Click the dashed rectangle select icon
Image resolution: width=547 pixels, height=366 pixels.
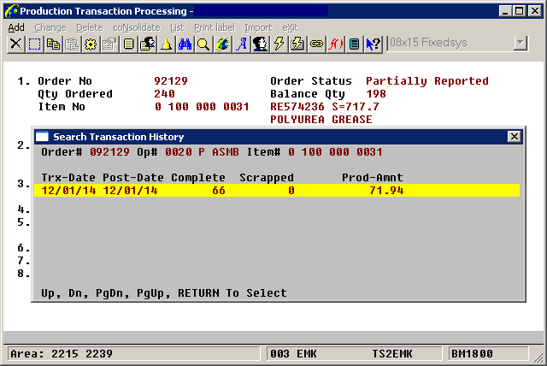(x=34, y=44)
